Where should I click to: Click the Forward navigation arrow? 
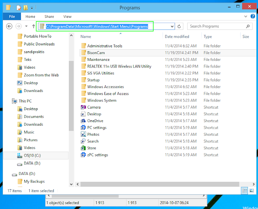pyautogui.click(x=19, y=26)
